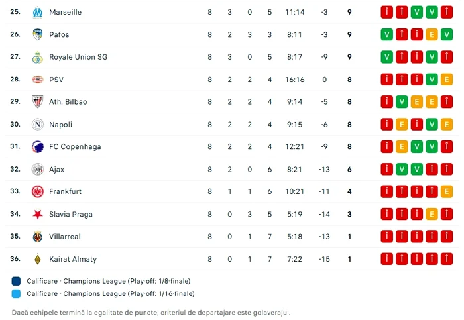Select the Villarreal yellow crest icon
Image resolution: width=464 pixels, height=320 pixels.
[38, 237]
